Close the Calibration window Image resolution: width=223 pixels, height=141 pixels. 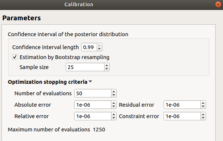point(218,4)
